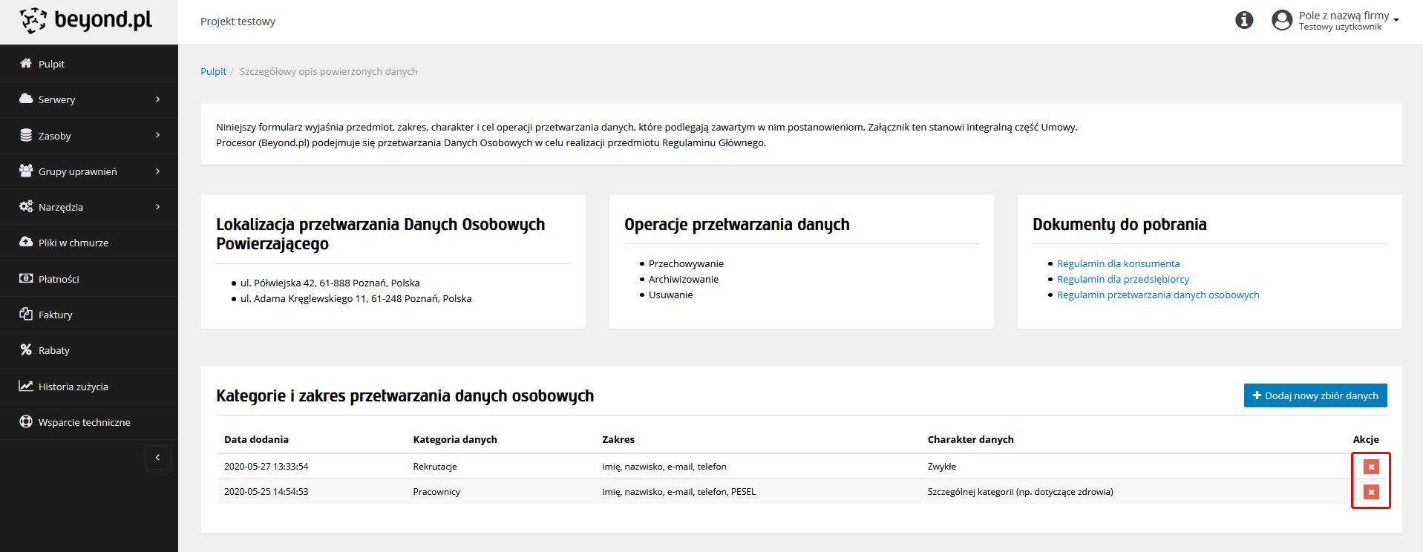Click the Płatności money icon
Viewport: 1423px width, 552px height.
click(26, 278)
